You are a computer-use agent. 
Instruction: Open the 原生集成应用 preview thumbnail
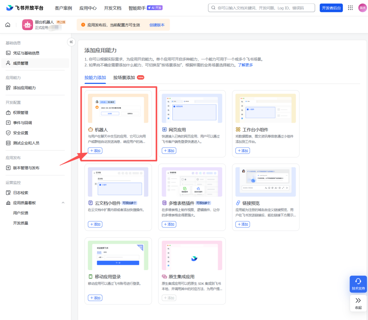[x=192, y=255]
